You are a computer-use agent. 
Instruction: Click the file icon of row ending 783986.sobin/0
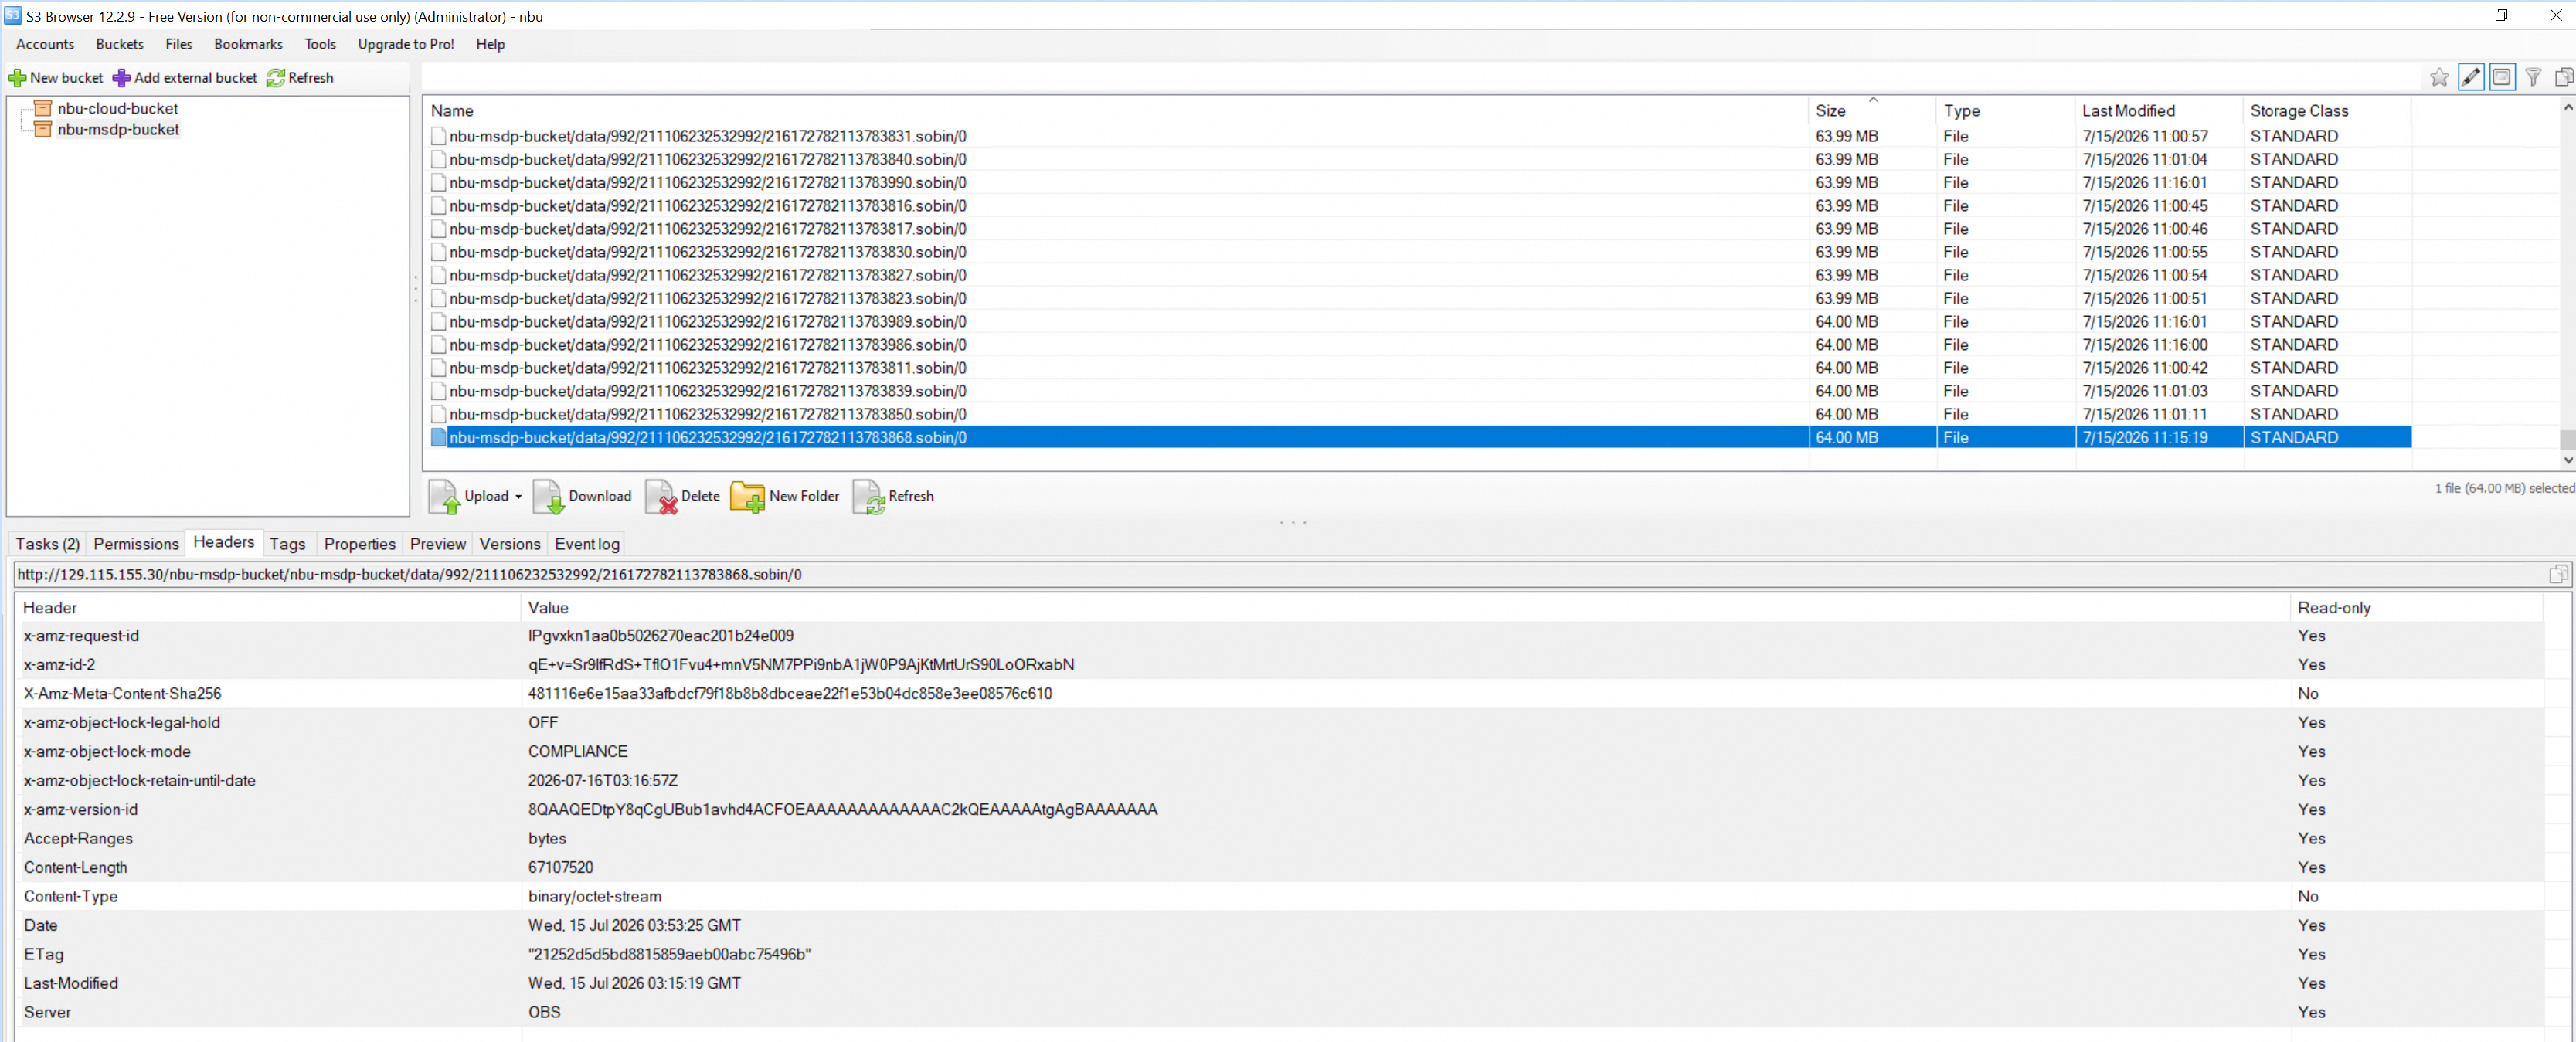438,345
